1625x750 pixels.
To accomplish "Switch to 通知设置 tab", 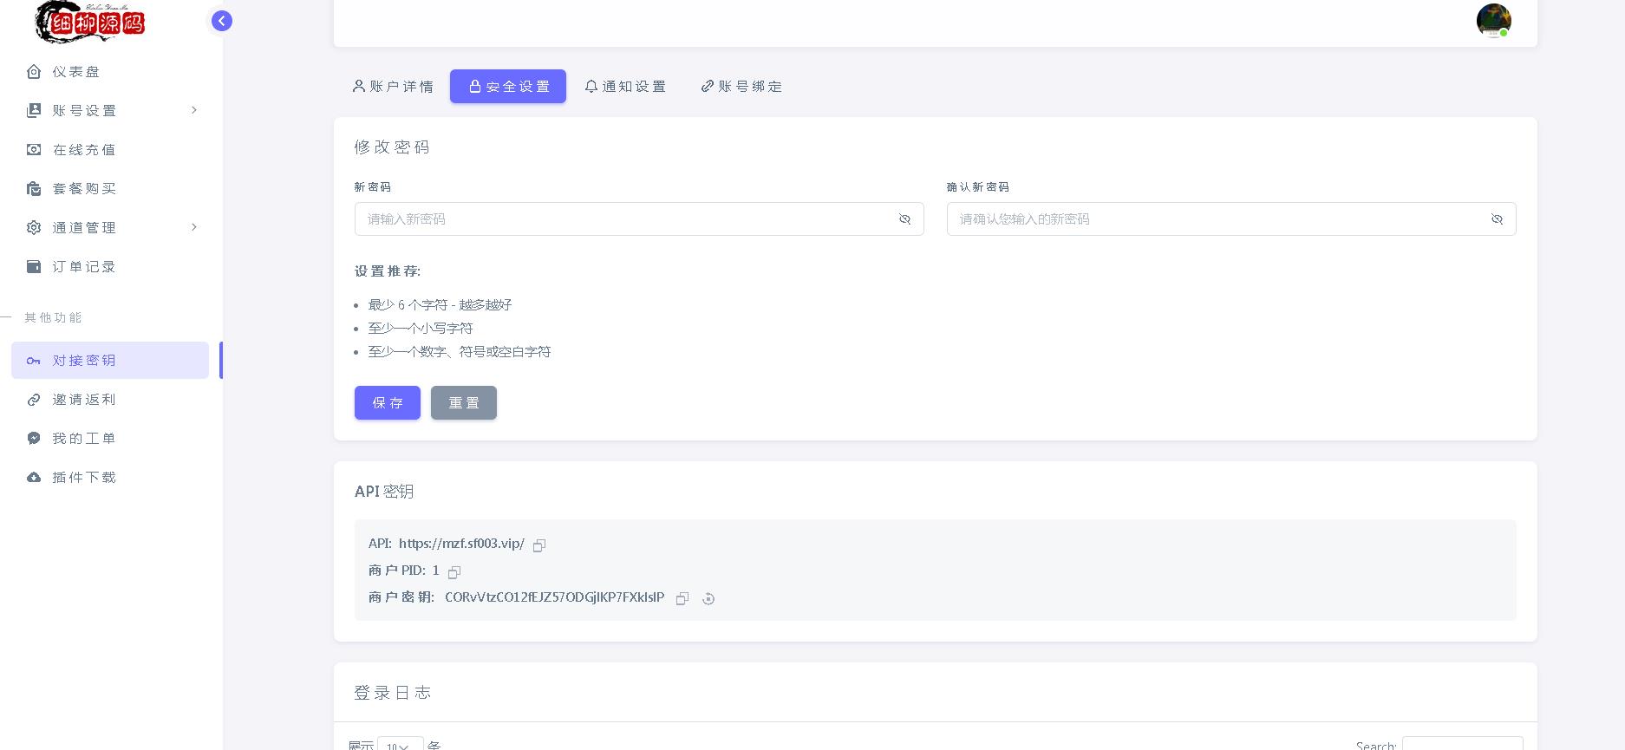I will 625,87.
